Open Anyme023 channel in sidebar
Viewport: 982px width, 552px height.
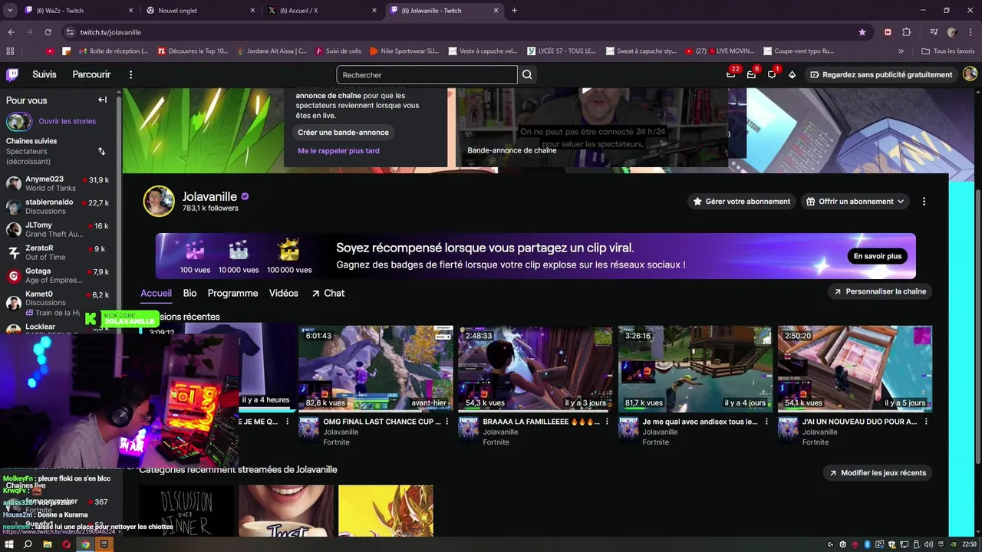[58, 183]
